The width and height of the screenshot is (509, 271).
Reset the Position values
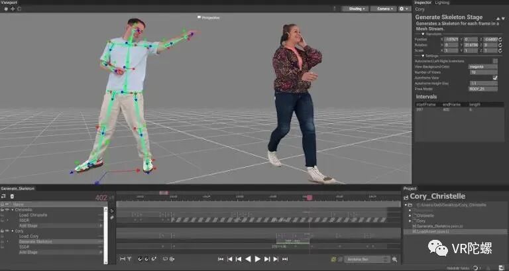click(x=500, y=40)
